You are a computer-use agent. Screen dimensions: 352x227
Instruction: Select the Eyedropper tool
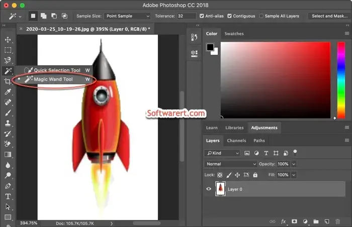click(8, 92)
